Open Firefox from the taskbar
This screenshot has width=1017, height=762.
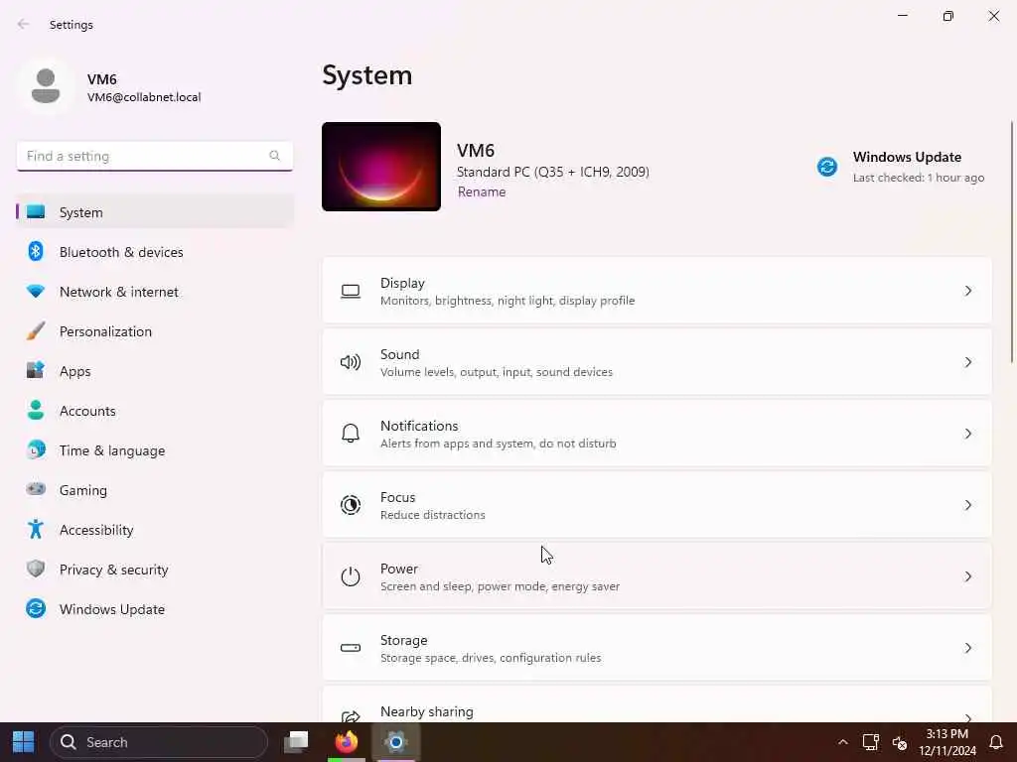click(x=347, y=742)
